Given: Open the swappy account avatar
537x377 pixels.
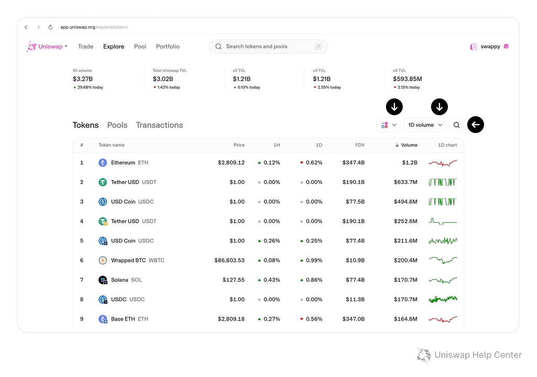Looking at the screenshot, I should coord(474,47).
